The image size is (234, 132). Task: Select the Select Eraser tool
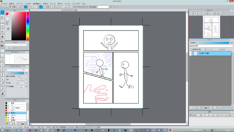(x=2, y=69)
